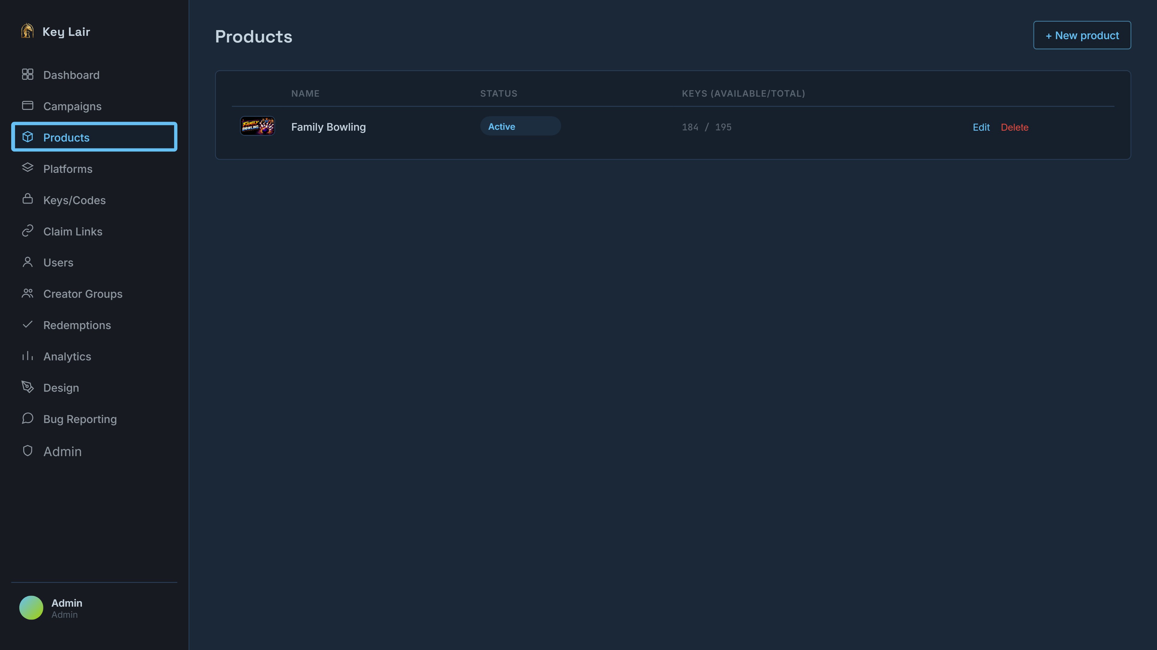1157x650 pixels.
Task: Click the NAME column header
Action: (x=306, y=93)
